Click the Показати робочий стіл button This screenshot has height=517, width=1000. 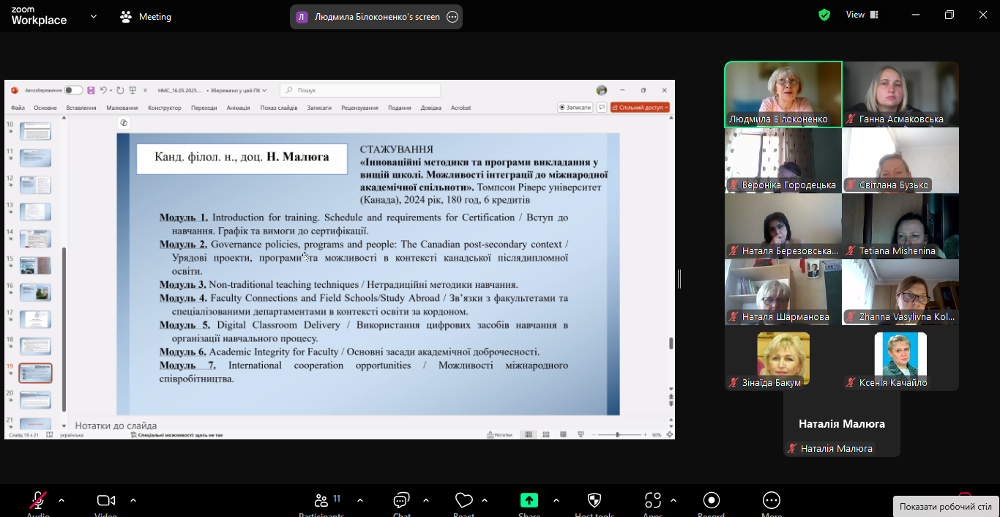[x=945, y=507]
